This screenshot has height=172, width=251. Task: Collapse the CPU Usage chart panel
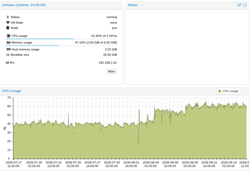245,91
